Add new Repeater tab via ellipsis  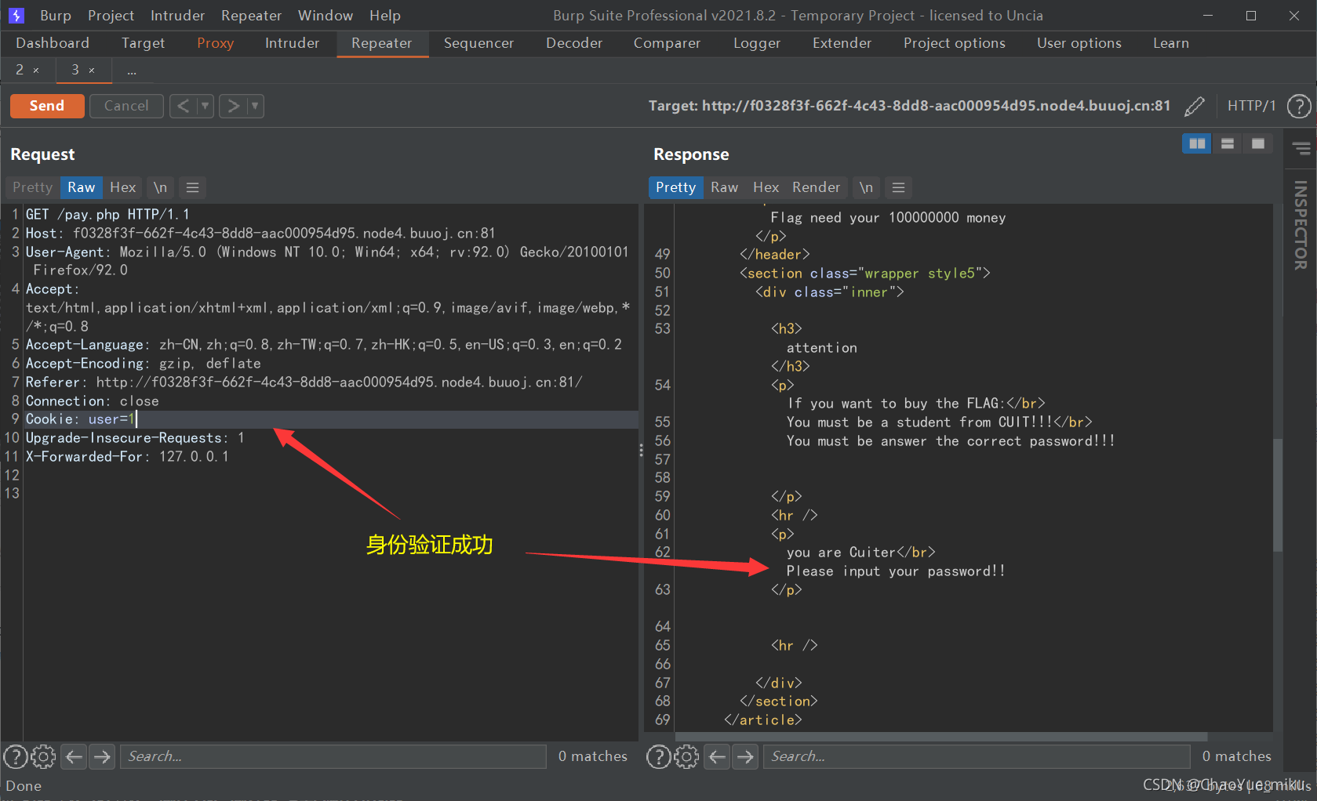click(x=132, y=71)
